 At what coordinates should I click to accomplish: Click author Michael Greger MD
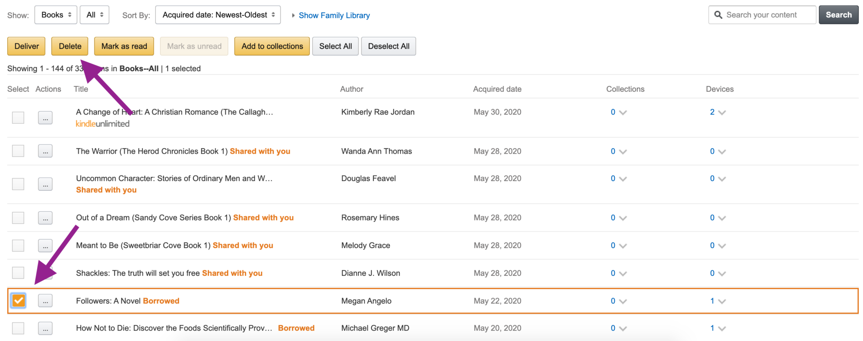[x=375, y=328]
